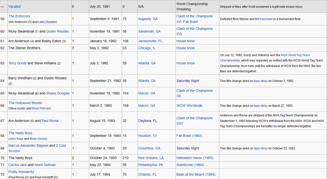Image resolution: width=327 pixels, height=179 pixels.
Task: Select Barry Windham (2) and Dustin Rhodes cell
Action: tap(39, 81)
